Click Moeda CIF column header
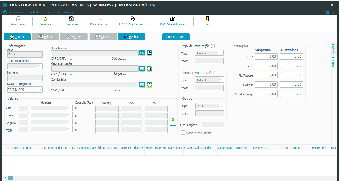 point(136,148)
